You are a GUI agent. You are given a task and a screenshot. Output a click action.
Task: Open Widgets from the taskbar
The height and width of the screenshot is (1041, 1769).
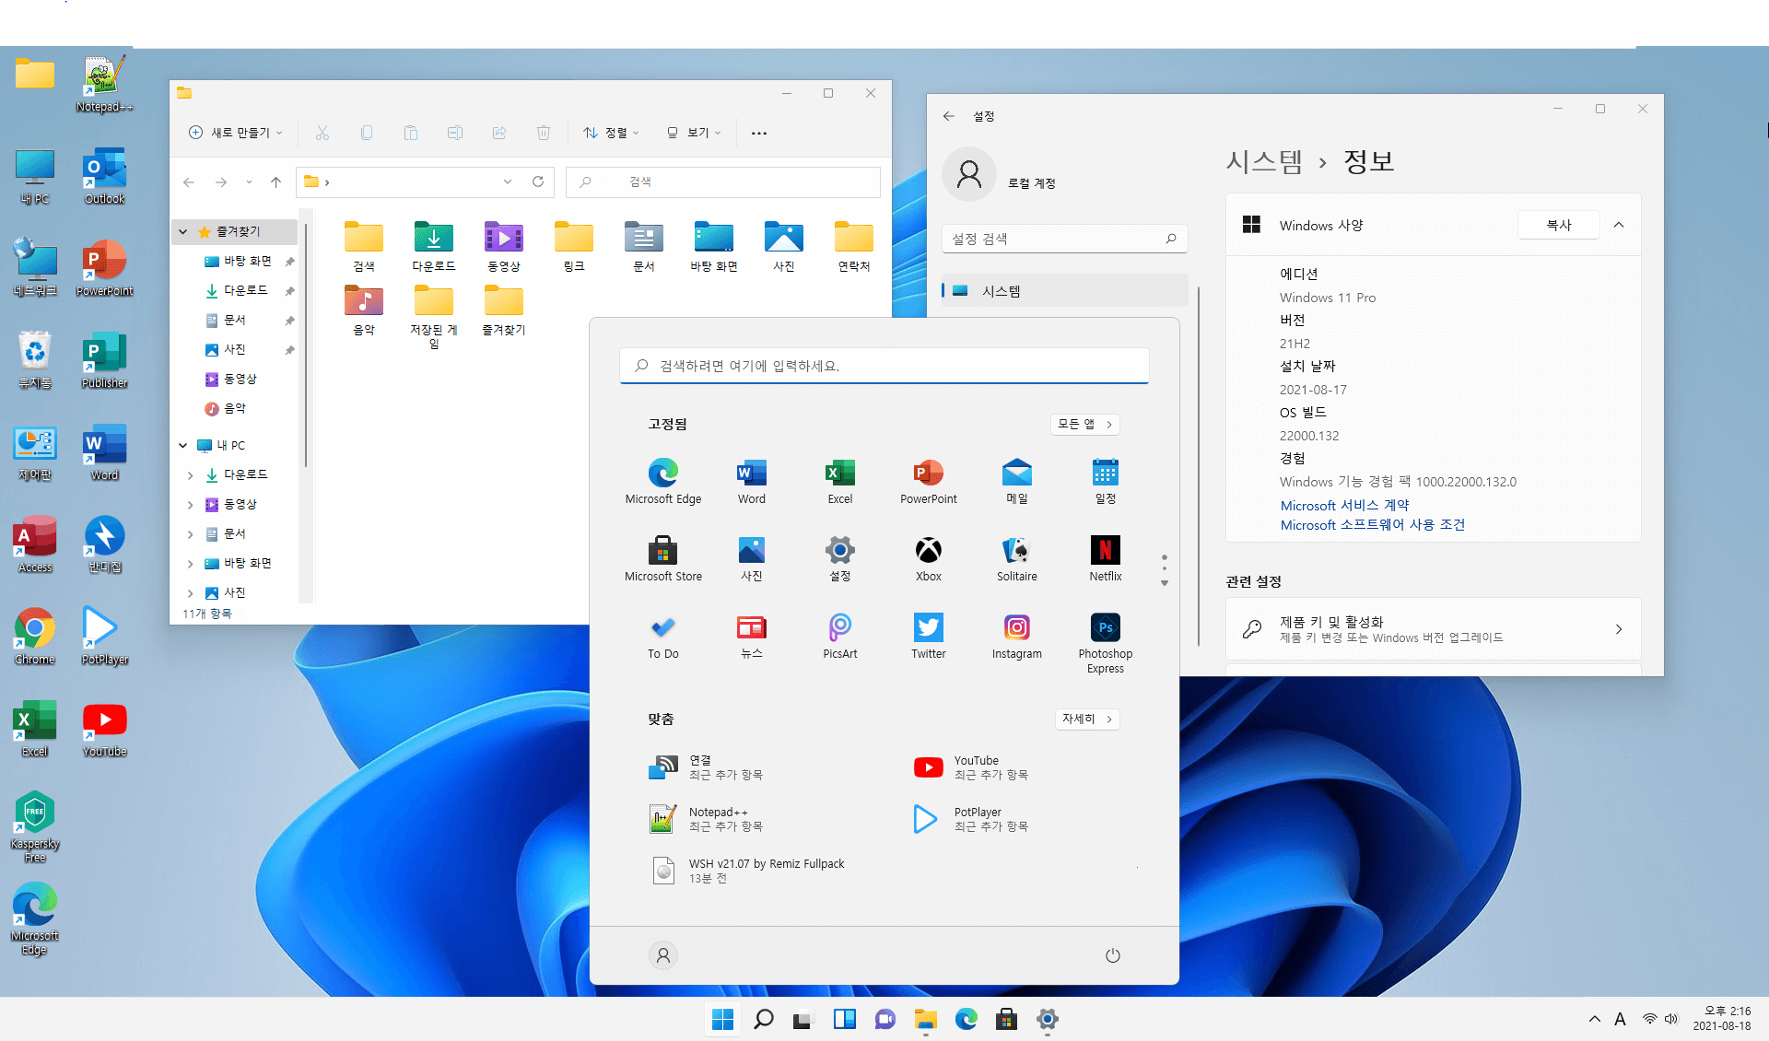tap(845, 1019)
